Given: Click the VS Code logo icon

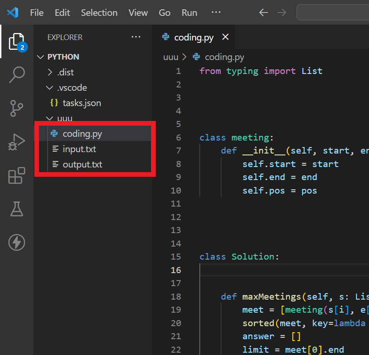Looking at the screenshot, I should tap(13, 13).
